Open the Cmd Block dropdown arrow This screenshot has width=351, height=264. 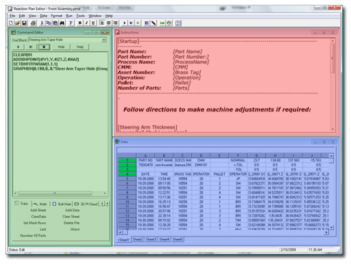104,40
